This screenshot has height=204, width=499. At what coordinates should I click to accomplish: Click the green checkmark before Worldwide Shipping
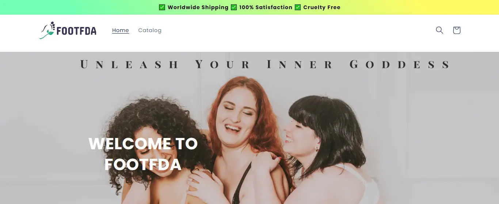162,7
